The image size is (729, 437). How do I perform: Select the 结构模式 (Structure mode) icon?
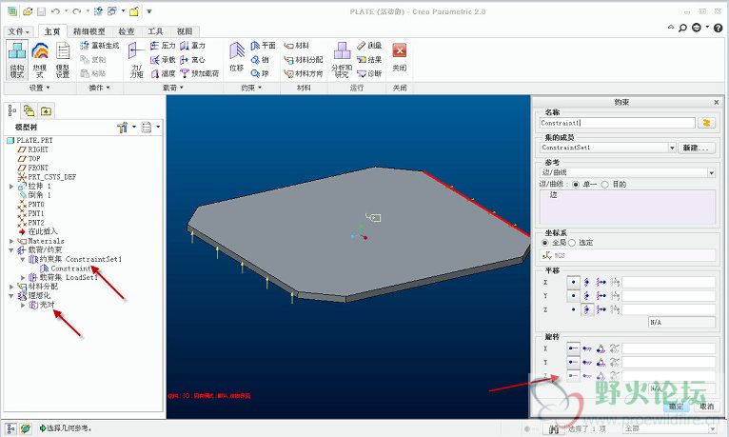(17, 60)
